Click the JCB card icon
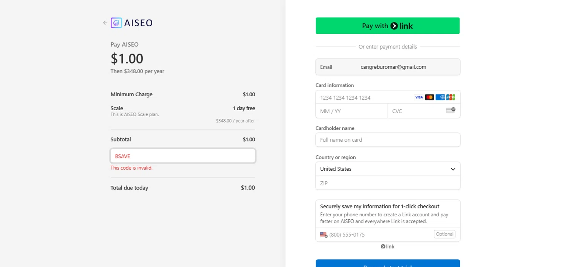Viewport: 565px width, 267px height. [450, 97]
